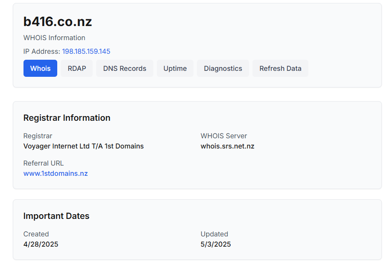Click the Refresh Data button

pos(280,68)
